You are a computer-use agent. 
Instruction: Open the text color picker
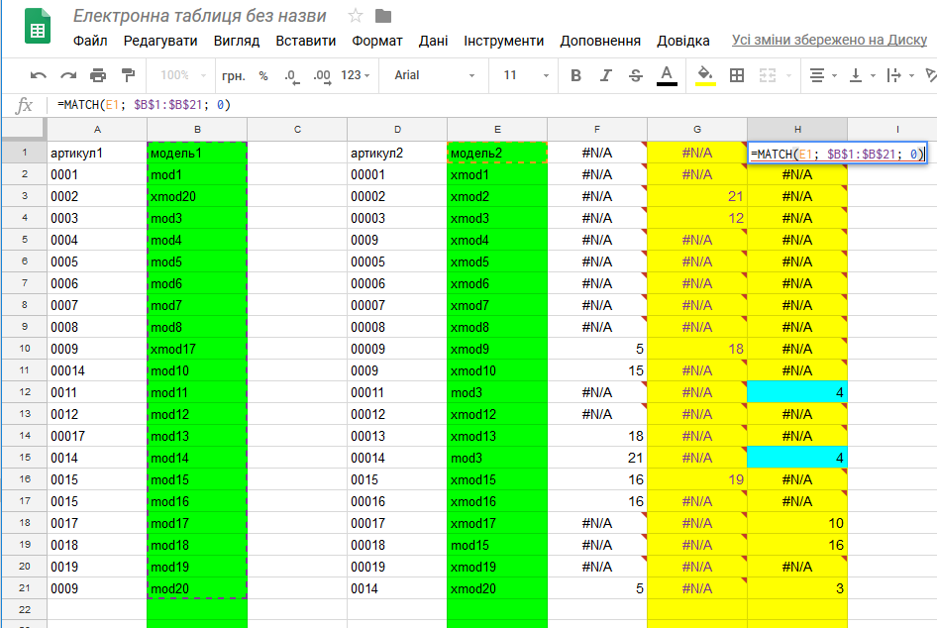pos(667,76)
